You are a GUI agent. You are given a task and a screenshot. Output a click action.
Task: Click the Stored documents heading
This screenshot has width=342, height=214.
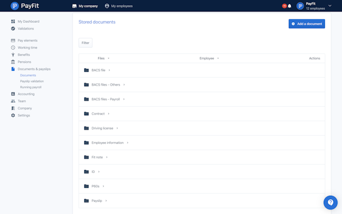coord(97,22)
